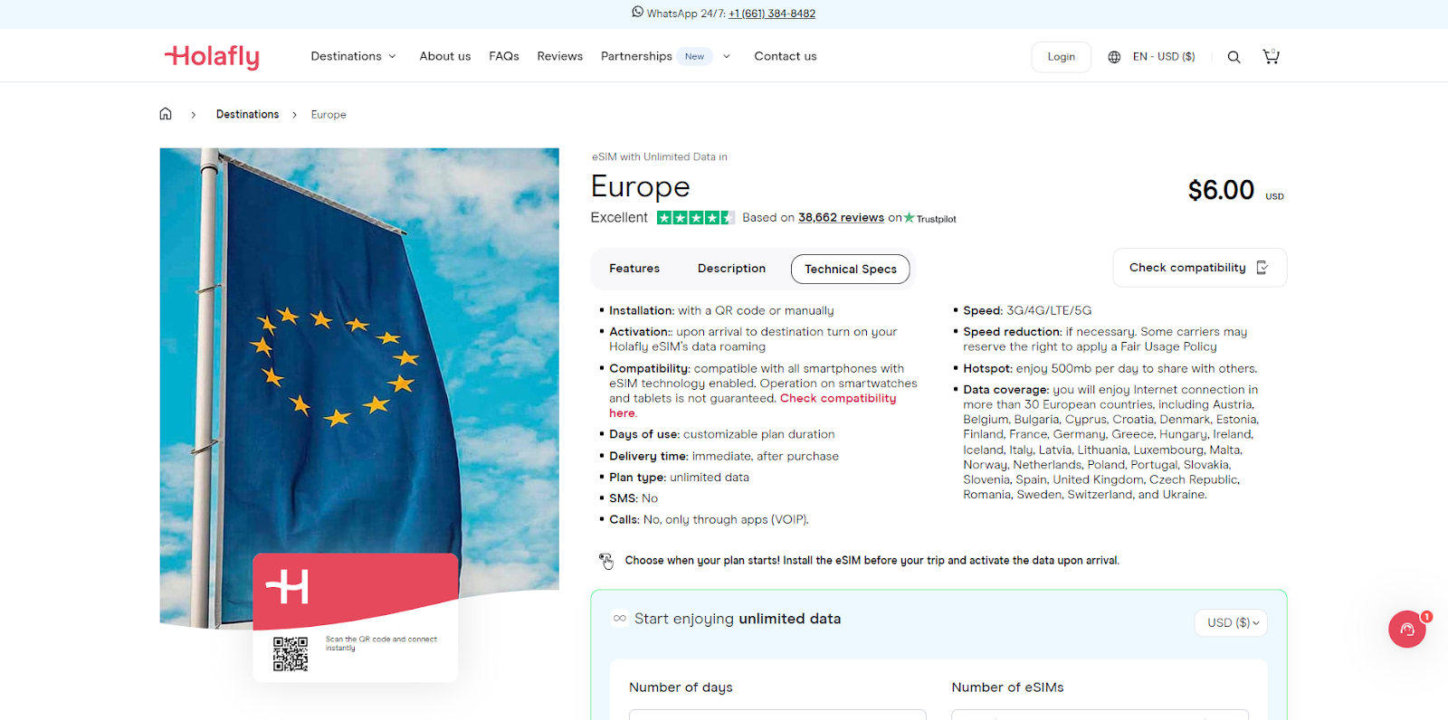Expand the Destinations menu

pyautogui.click(x=354, y=56)
